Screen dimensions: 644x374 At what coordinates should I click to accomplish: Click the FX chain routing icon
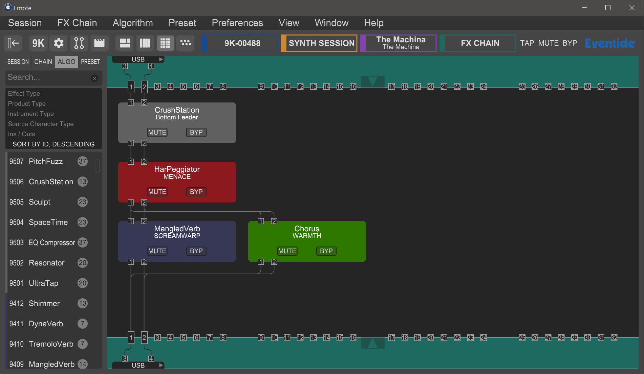79,43
